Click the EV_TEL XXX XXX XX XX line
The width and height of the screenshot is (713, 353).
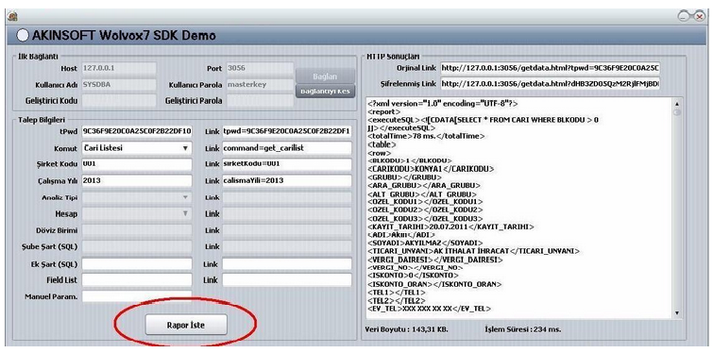click(x=429, y=309)
